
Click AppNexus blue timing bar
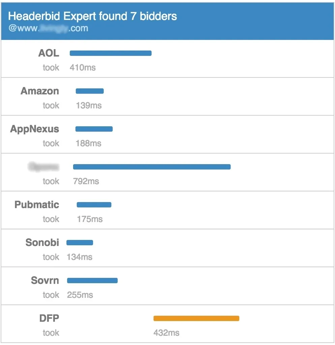pyautogui.click(x=94, y=129)
